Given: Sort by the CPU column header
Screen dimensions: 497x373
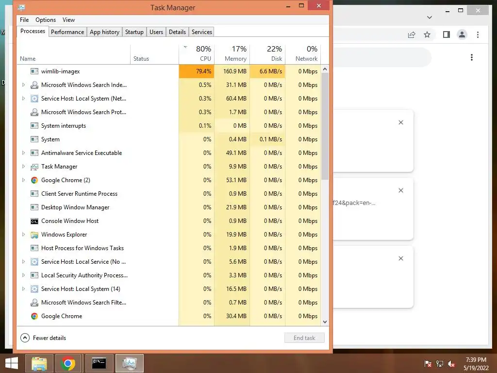Looking at the screenshot, I should (x=197, y=53).
